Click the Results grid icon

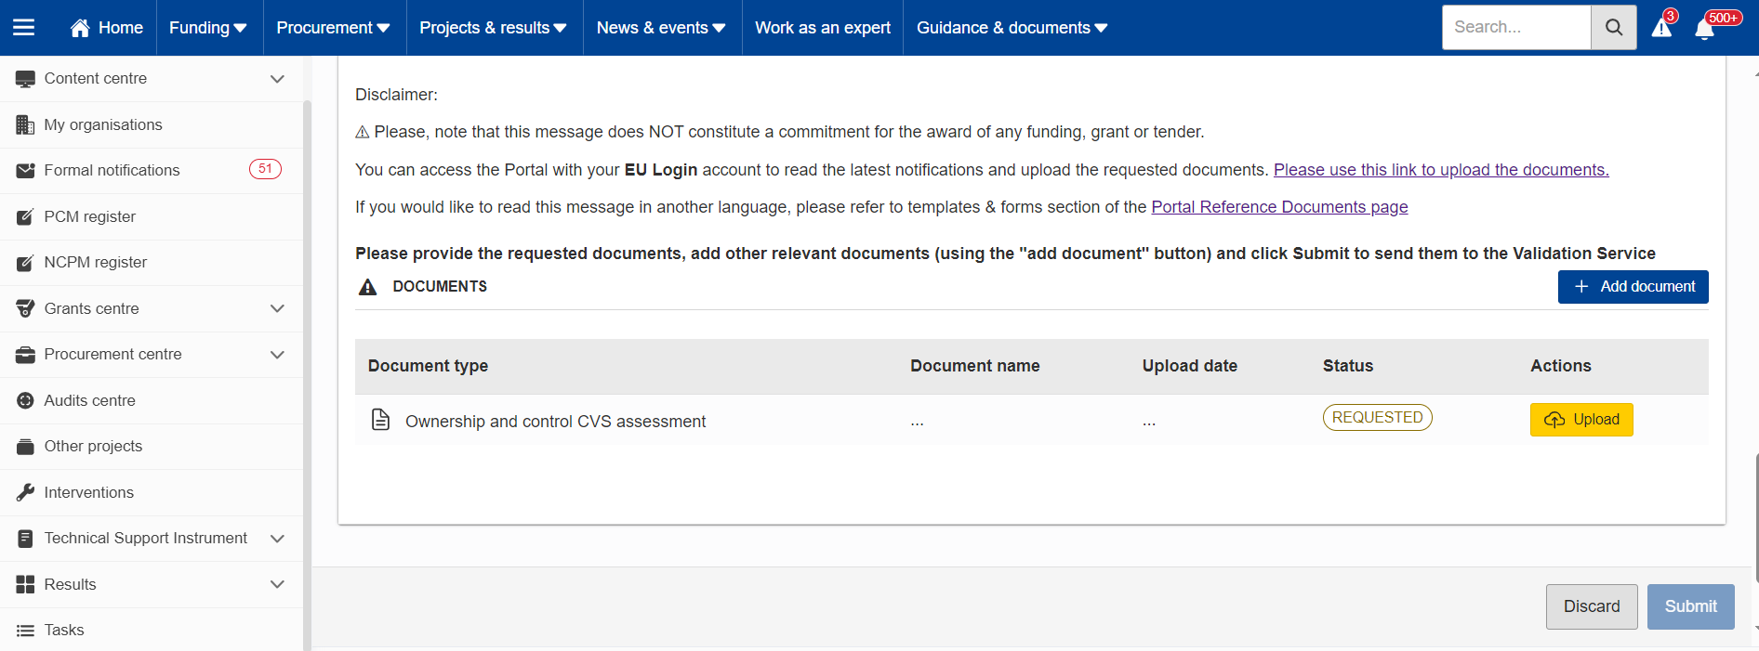coord(25,584)
